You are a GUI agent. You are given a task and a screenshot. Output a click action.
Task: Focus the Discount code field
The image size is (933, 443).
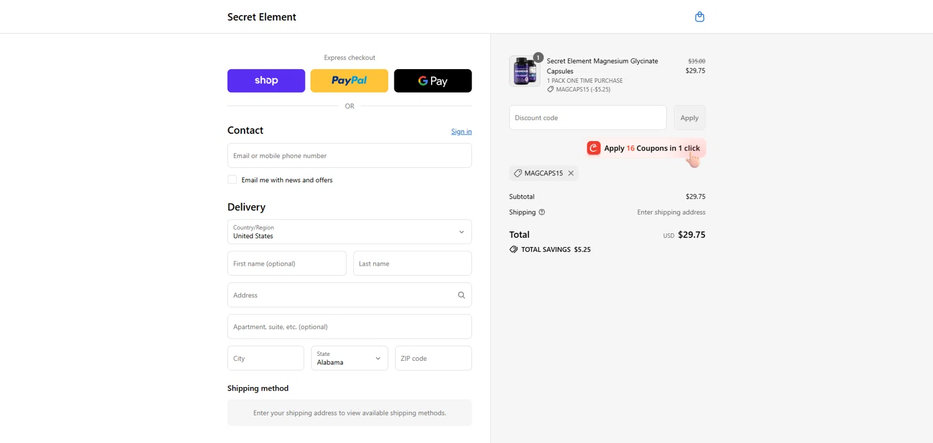tap(588, 118)
